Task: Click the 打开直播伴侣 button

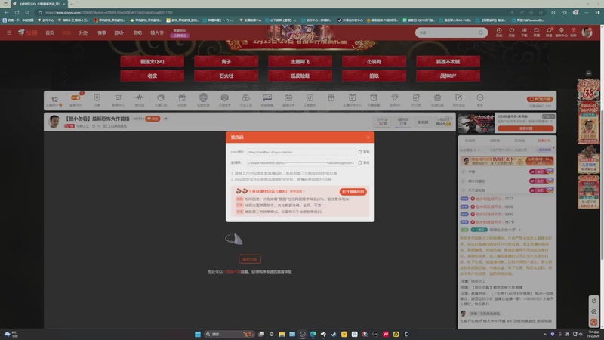Action: pos(353,192)
